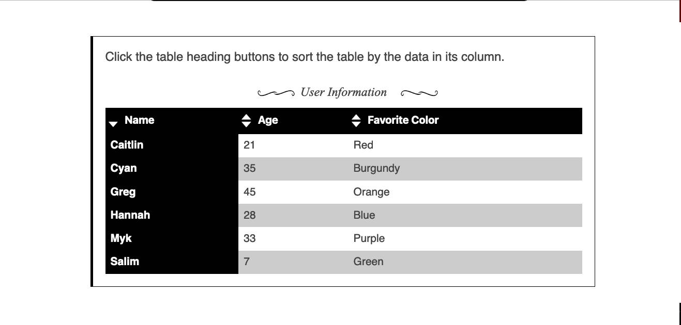Click Hannah's name in the table

click(x=130, y=215)
